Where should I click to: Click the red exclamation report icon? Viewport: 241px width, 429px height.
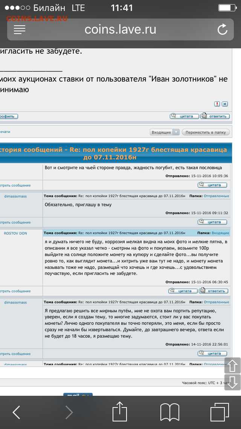tap(217, 104)
